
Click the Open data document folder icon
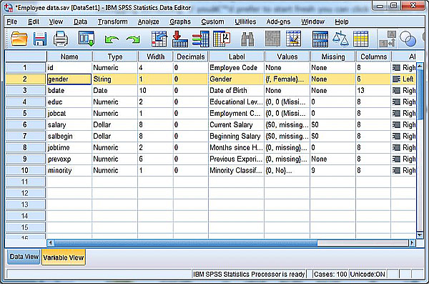coord(19,39)
